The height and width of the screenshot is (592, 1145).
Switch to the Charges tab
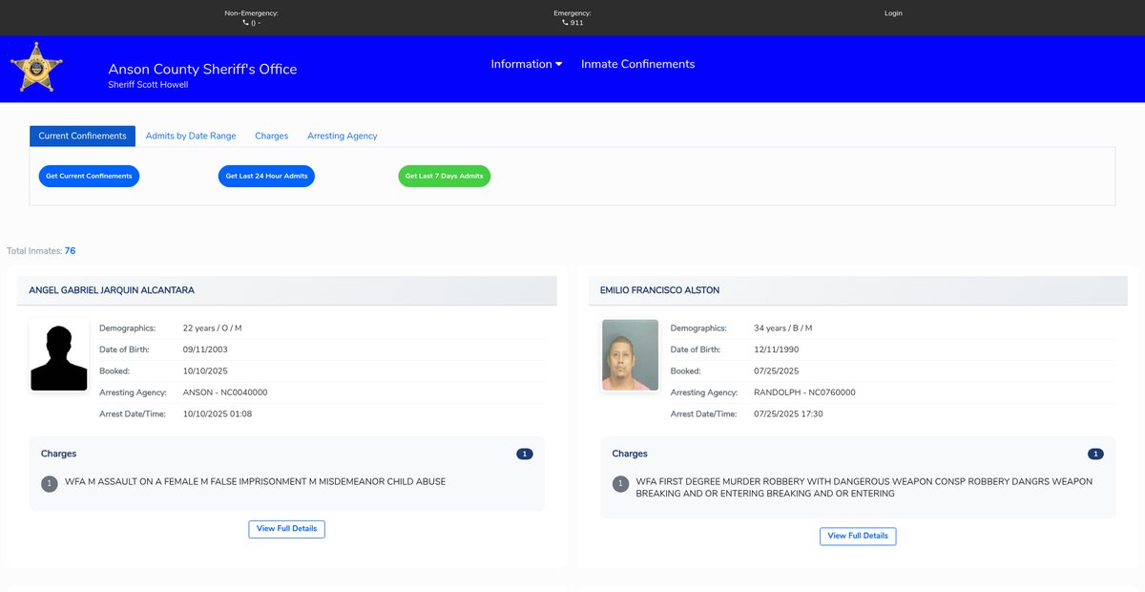click(272, 136)
